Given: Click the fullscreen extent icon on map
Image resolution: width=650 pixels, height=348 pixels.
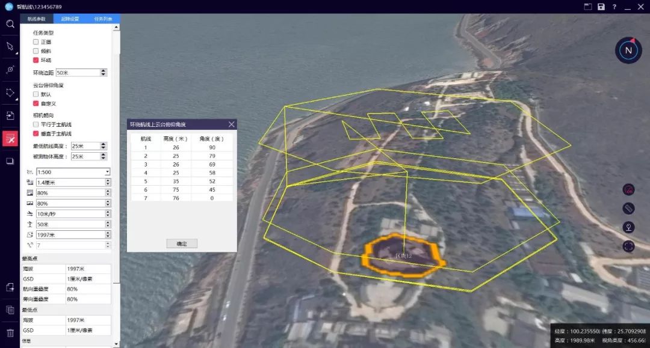Looking at the screenshot, I should (x=628, y=246).
